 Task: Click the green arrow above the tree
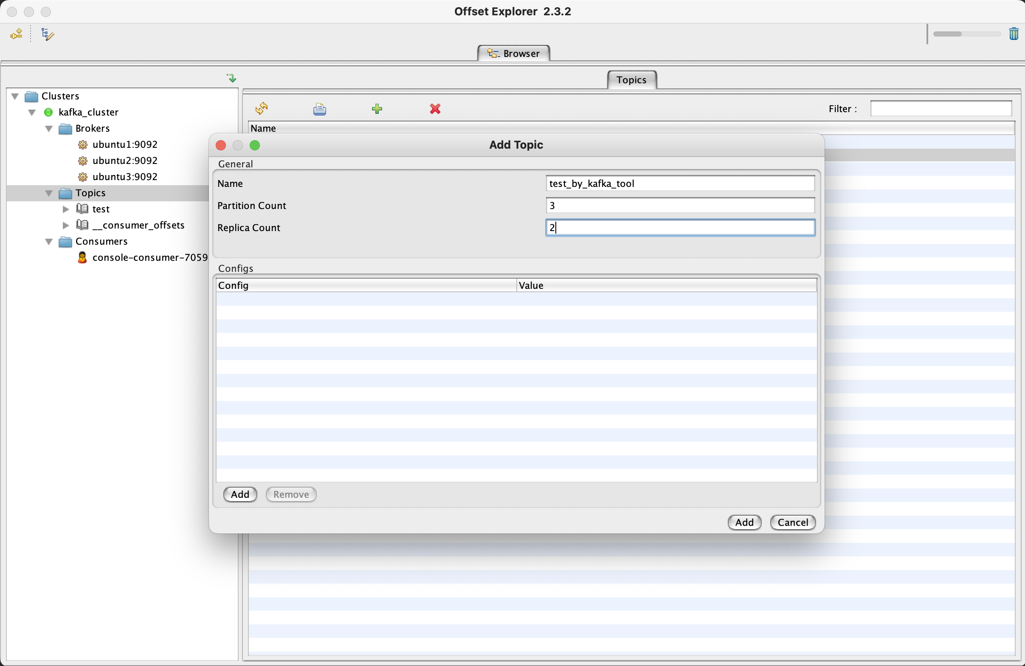coord(232,78)
